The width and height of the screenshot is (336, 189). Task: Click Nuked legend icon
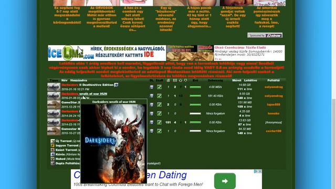[x=52, y=159]
